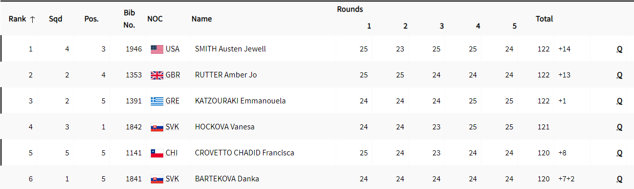Select CROVETTO CHADID Francisca name
The width and height of the screenshot is (634, 189).
click(245, 153)
